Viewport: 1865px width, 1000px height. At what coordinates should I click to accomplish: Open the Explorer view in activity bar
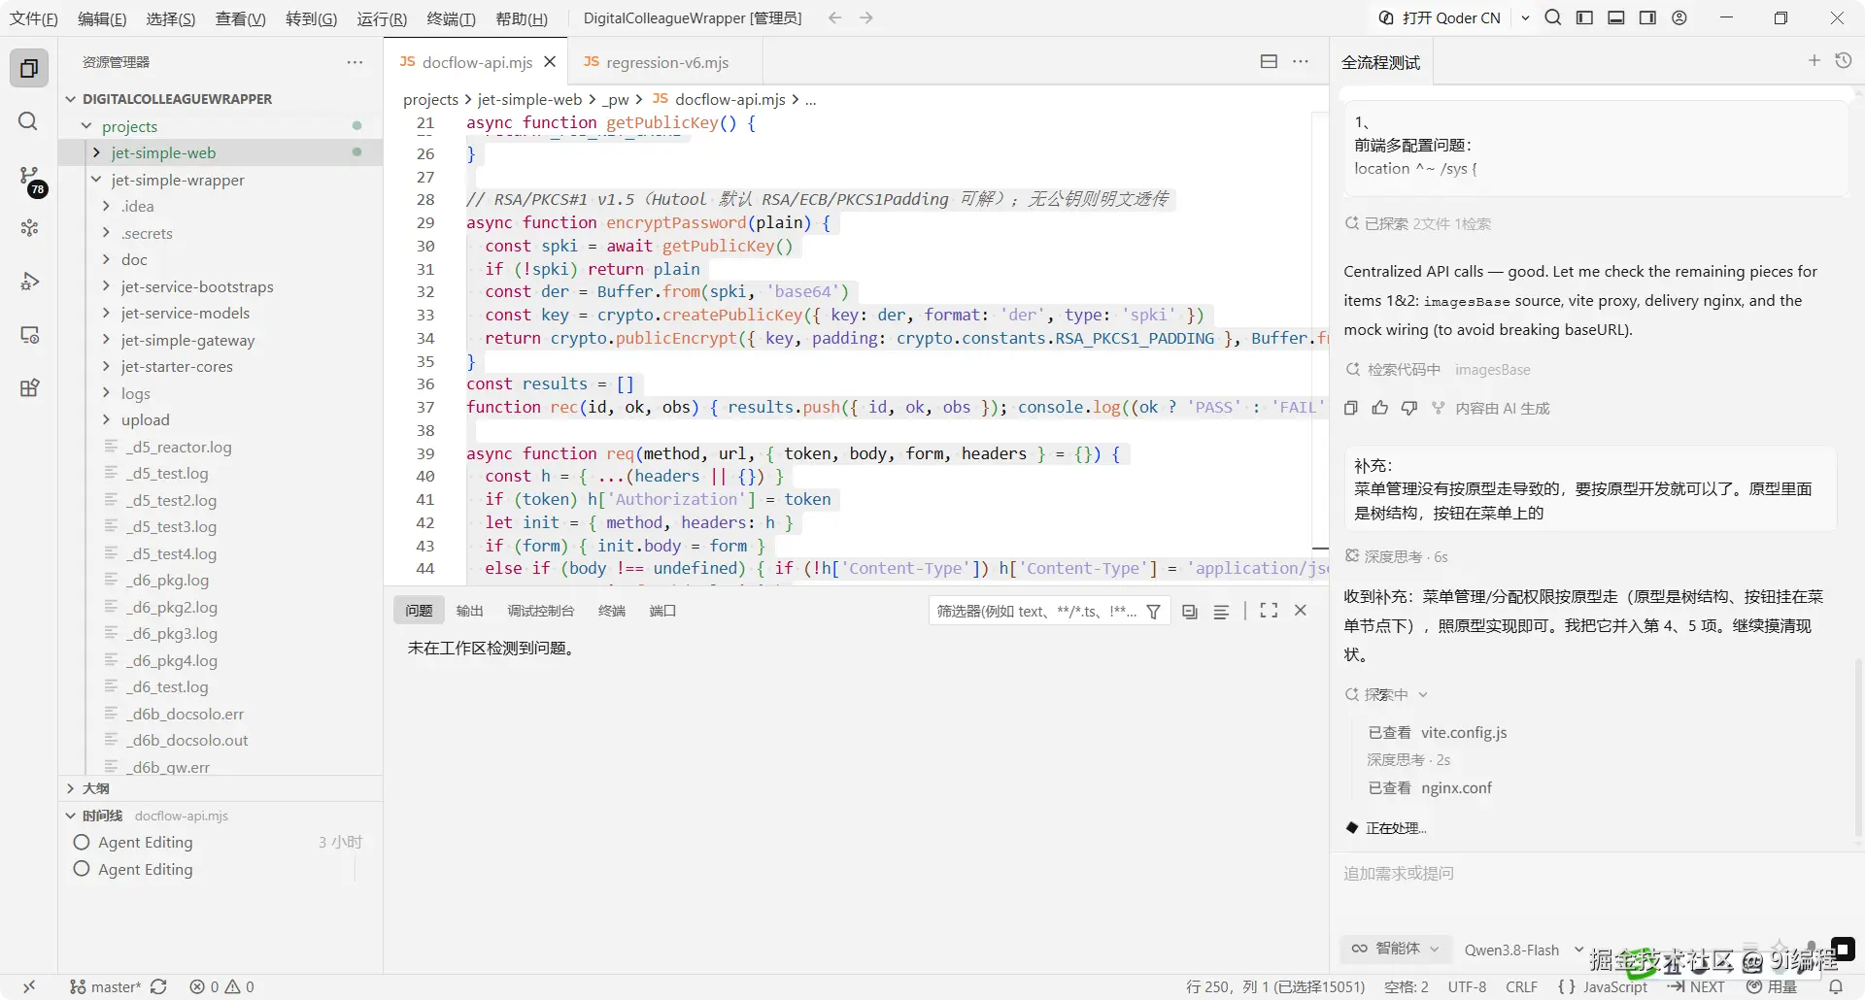29,68
